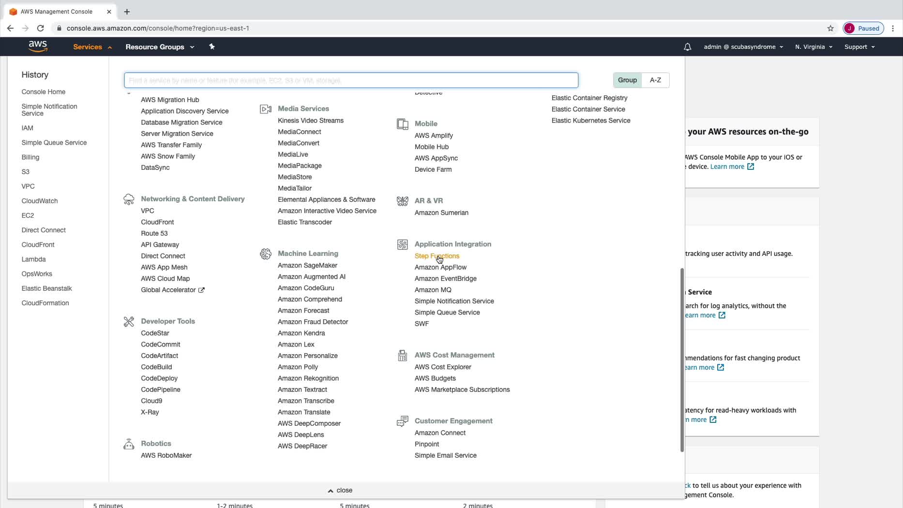
Task: Click the Chrome profile Paused badge
Action: click(863, 28)
